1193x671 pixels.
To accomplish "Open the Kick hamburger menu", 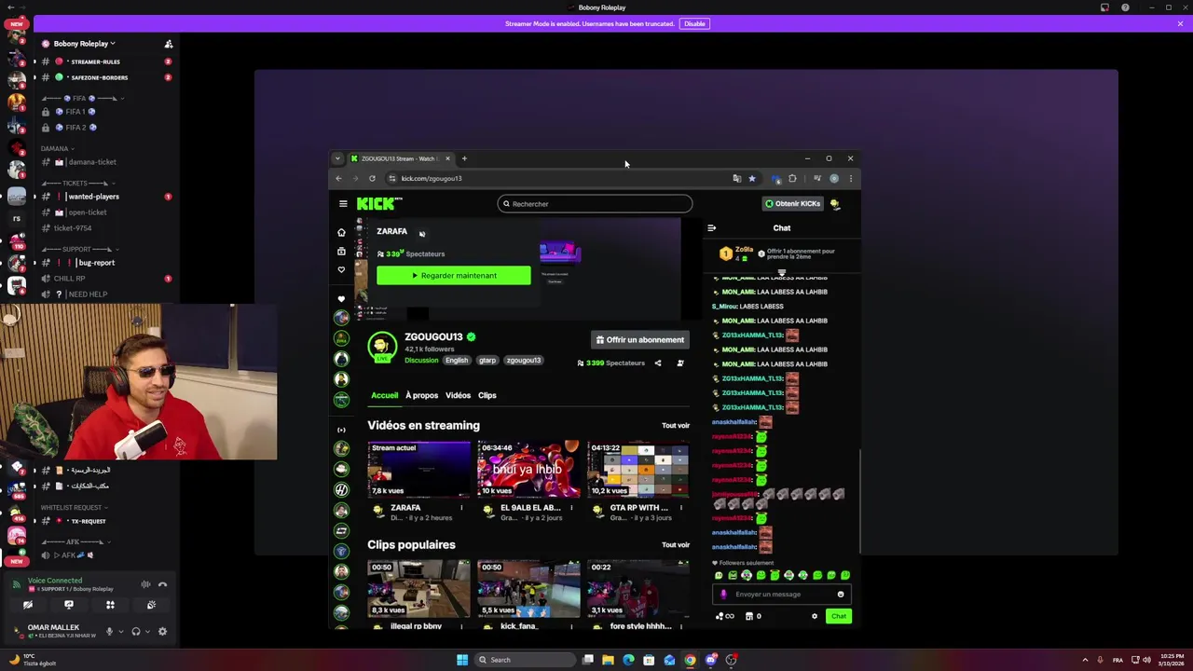I will [343, 204].
